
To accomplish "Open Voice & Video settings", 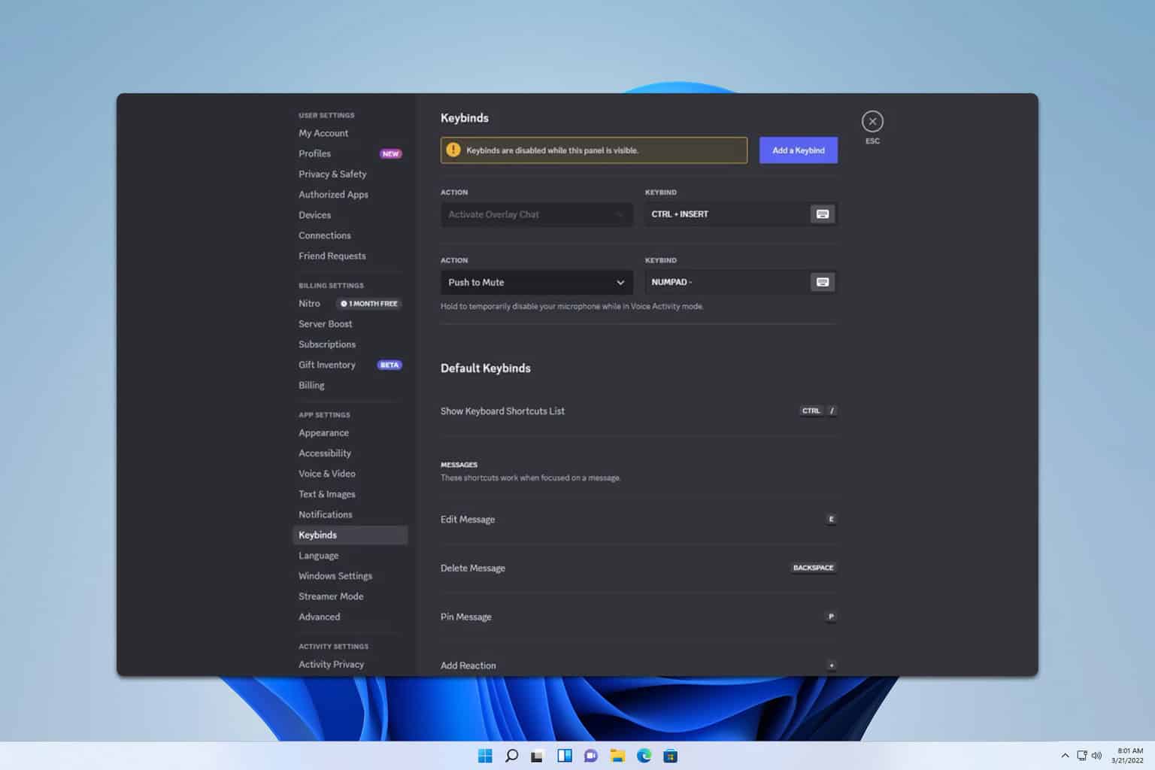I will (x=327, y=474).
